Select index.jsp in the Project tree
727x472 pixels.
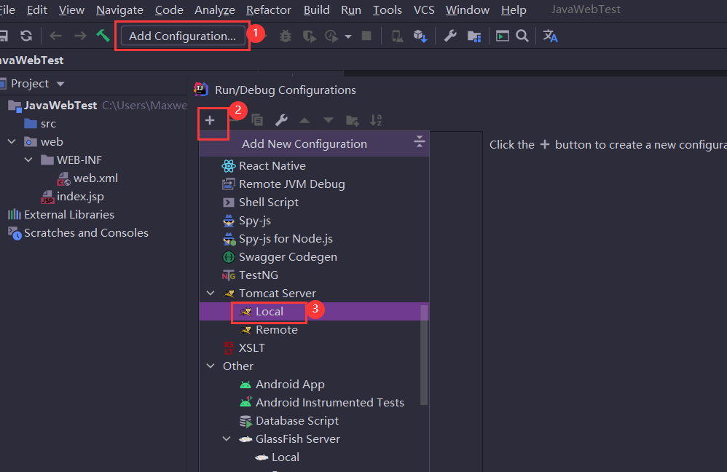point(80,197)
